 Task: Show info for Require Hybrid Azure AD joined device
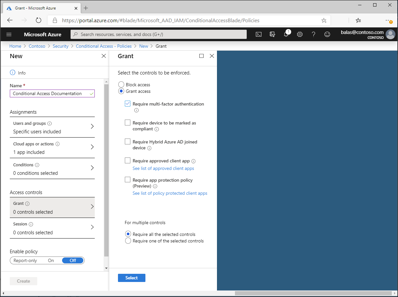point(149,148)
